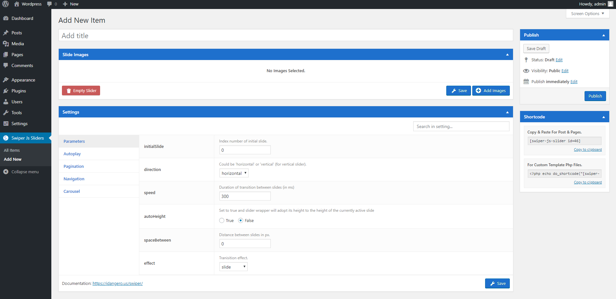The image size is (616, 299).
Task: Click the Plugins plug icon in sidebar
Action: (6, 91)
